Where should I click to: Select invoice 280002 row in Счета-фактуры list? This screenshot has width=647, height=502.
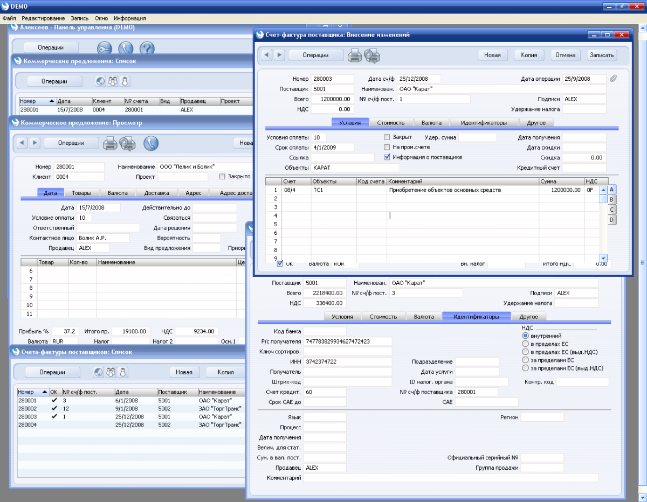point(131,409)
